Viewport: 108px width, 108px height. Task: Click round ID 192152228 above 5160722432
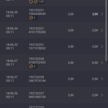tap(36, 59)
